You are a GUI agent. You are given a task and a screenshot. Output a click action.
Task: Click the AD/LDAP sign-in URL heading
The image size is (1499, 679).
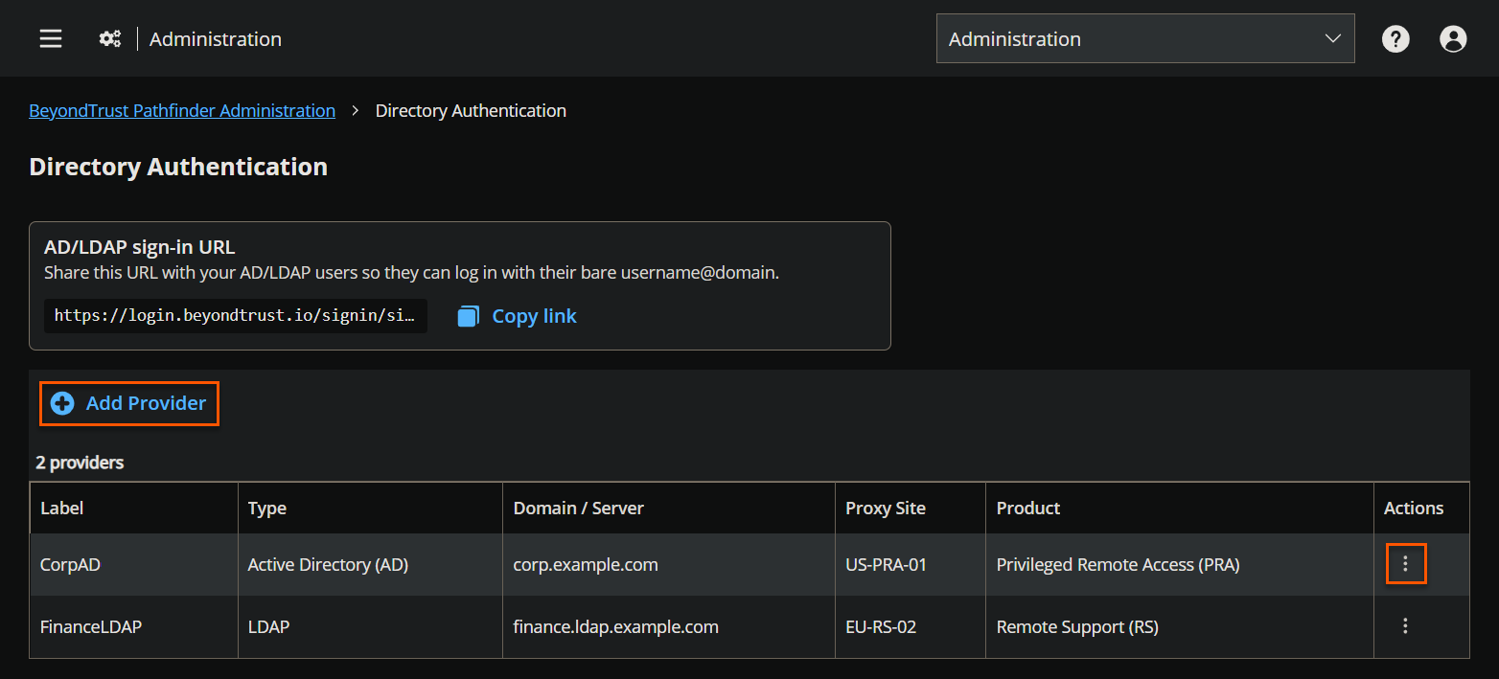coord(140,247)
